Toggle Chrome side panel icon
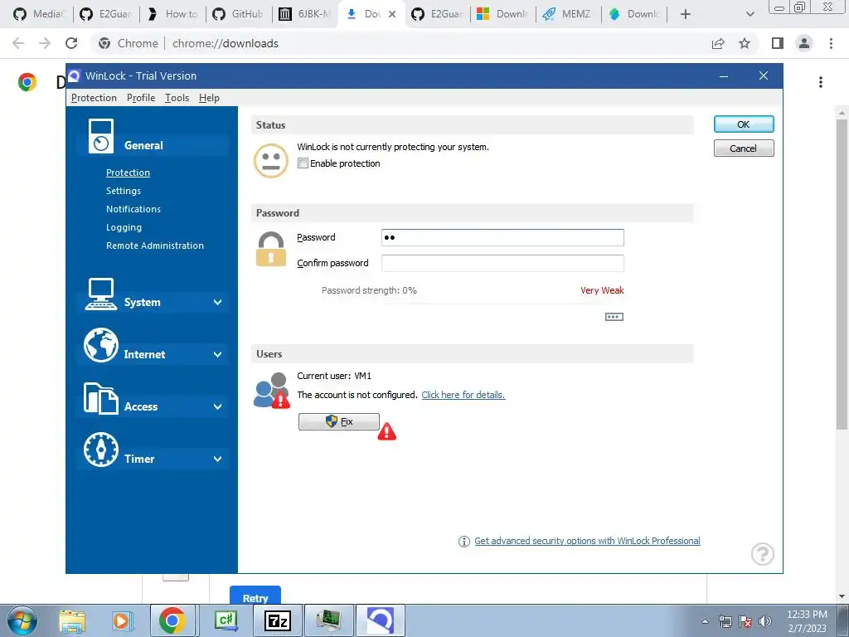Viewport: 849px width, 637px height. (778, 43)
